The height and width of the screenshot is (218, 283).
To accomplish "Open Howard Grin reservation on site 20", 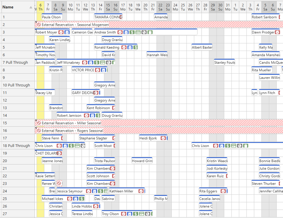I will coord(142,161).
